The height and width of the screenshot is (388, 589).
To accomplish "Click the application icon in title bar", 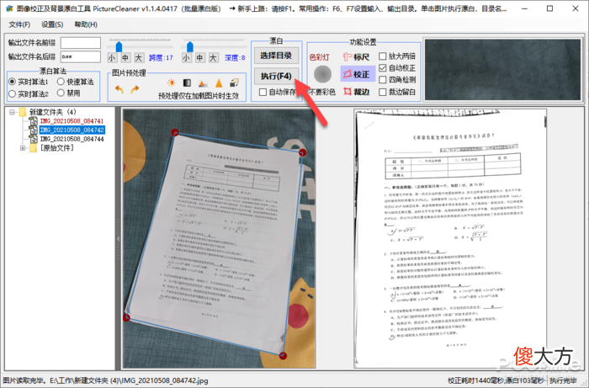I will pos(9,8).
